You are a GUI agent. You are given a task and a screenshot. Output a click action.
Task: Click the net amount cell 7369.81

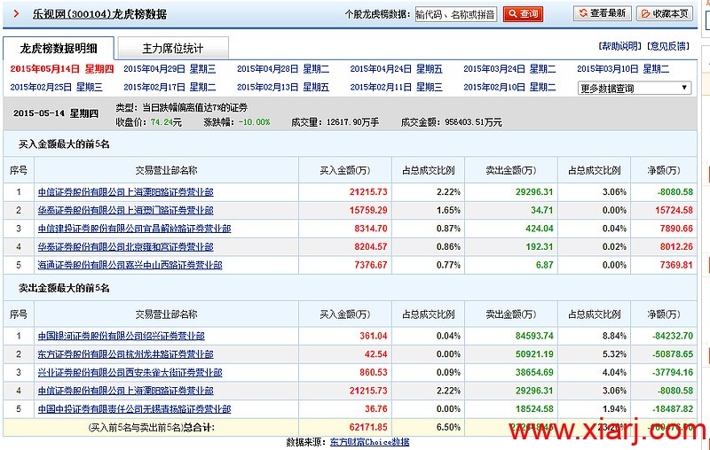[676, 265]
